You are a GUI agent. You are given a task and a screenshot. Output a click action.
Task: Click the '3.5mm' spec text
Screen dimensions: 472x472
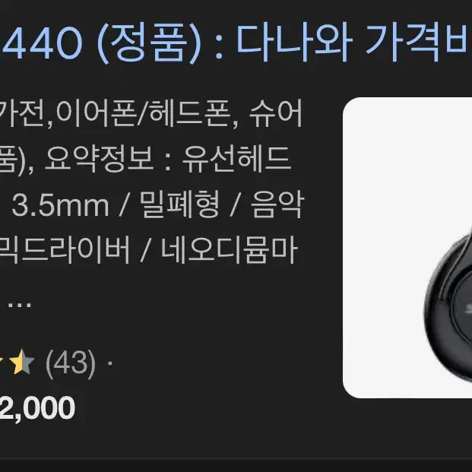pos(60,206)
